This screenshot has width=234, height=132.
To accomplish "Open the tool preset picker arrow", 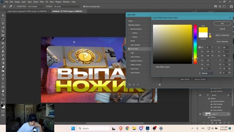I will coord(14,7).
